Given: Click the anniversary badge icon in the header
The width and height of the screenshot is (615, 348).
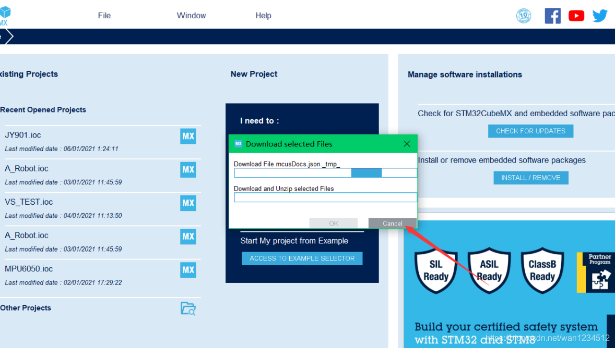Looking at the screenshot, I should (524, 16).
